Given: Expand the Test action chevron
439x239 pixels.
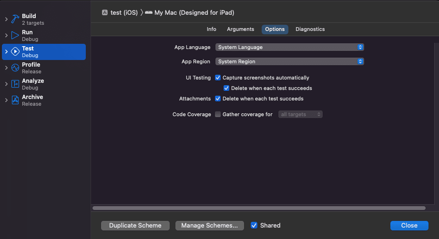Looking at the screenshot, I should (x=6, y=52).
